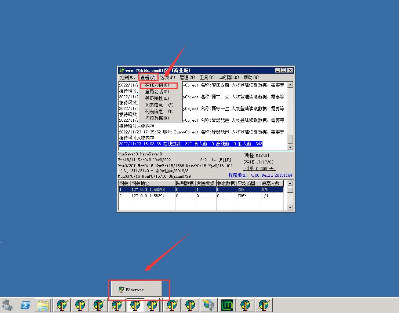This screenshot has height=313, width=399.
Task: Click the [刷怪:61246] status label
Action: pyautogui.click(x=256, y=155)
